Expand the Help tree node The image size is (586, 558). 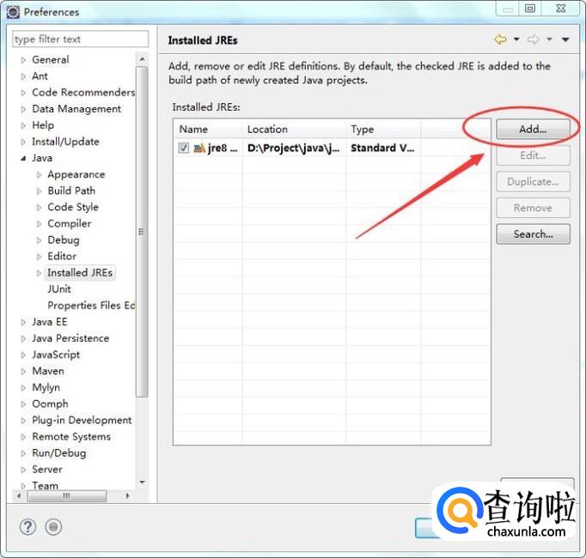pos(23,126)
